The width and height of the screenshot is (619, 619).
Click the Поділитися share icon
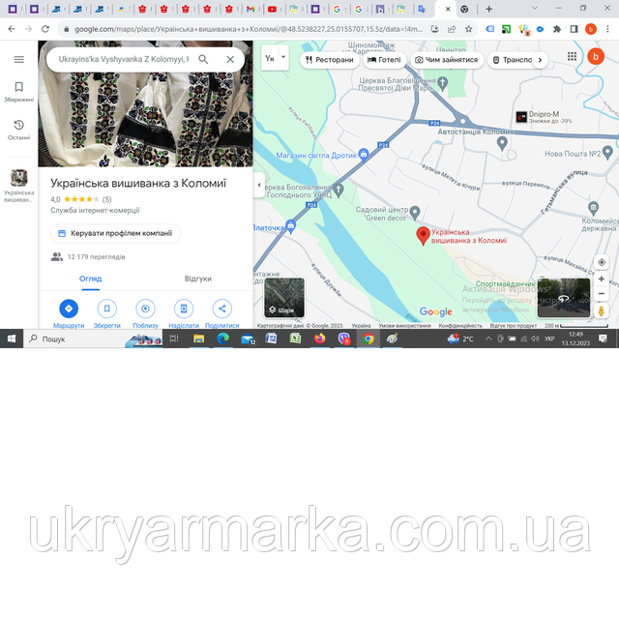point(221,309)
